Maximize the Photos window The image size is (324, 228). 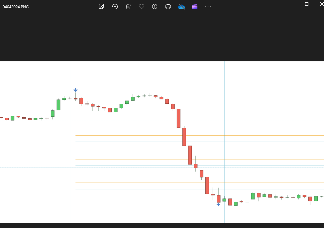tap(307, 4)
